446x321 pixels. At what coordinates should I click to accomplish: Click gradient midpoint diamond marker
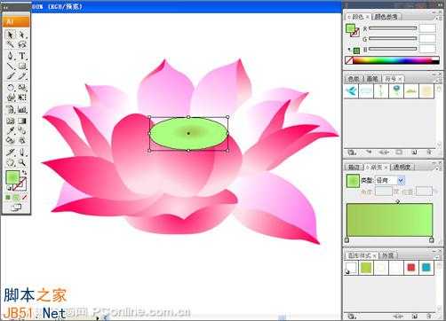click(x=398, y=201)
